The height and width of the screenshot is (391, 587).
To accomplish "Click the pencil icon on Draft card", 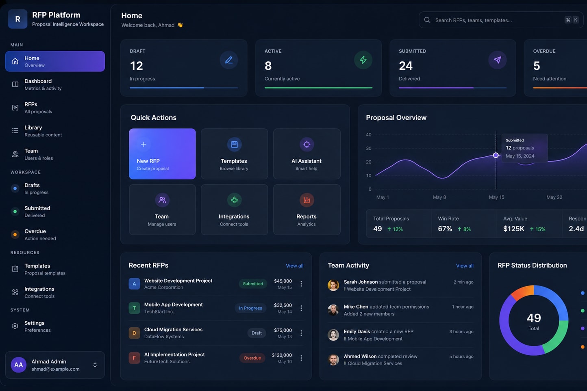I will pyautogui.click(x=229, y=60).
